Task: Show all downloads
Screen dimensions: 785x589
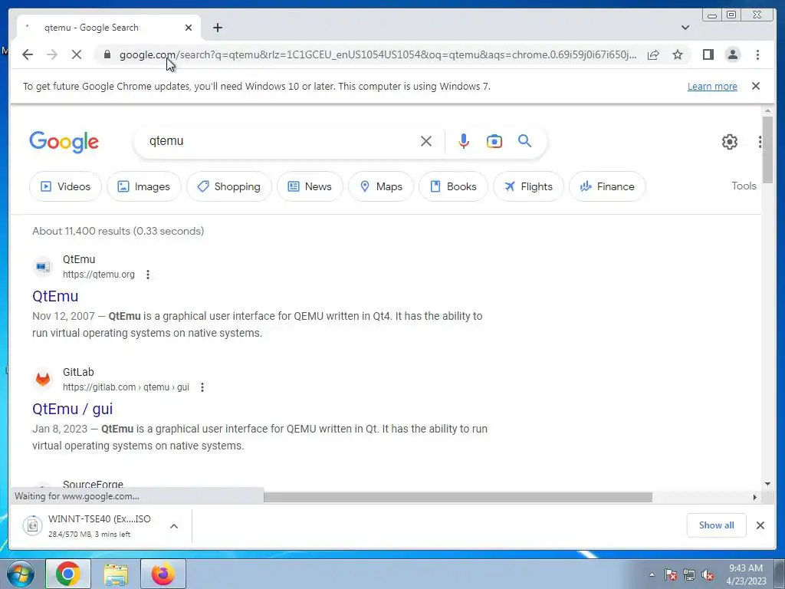Action: click(x=717, y=525)
